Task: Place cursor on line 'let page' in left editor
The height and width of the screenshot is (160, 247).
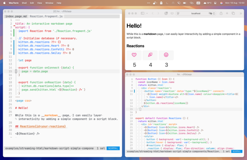Action: pyautogui.click(x=25, y=60)
